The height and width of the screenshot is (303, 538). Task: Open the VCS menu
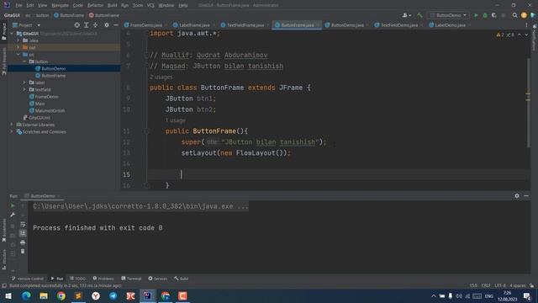click(150, 6)
